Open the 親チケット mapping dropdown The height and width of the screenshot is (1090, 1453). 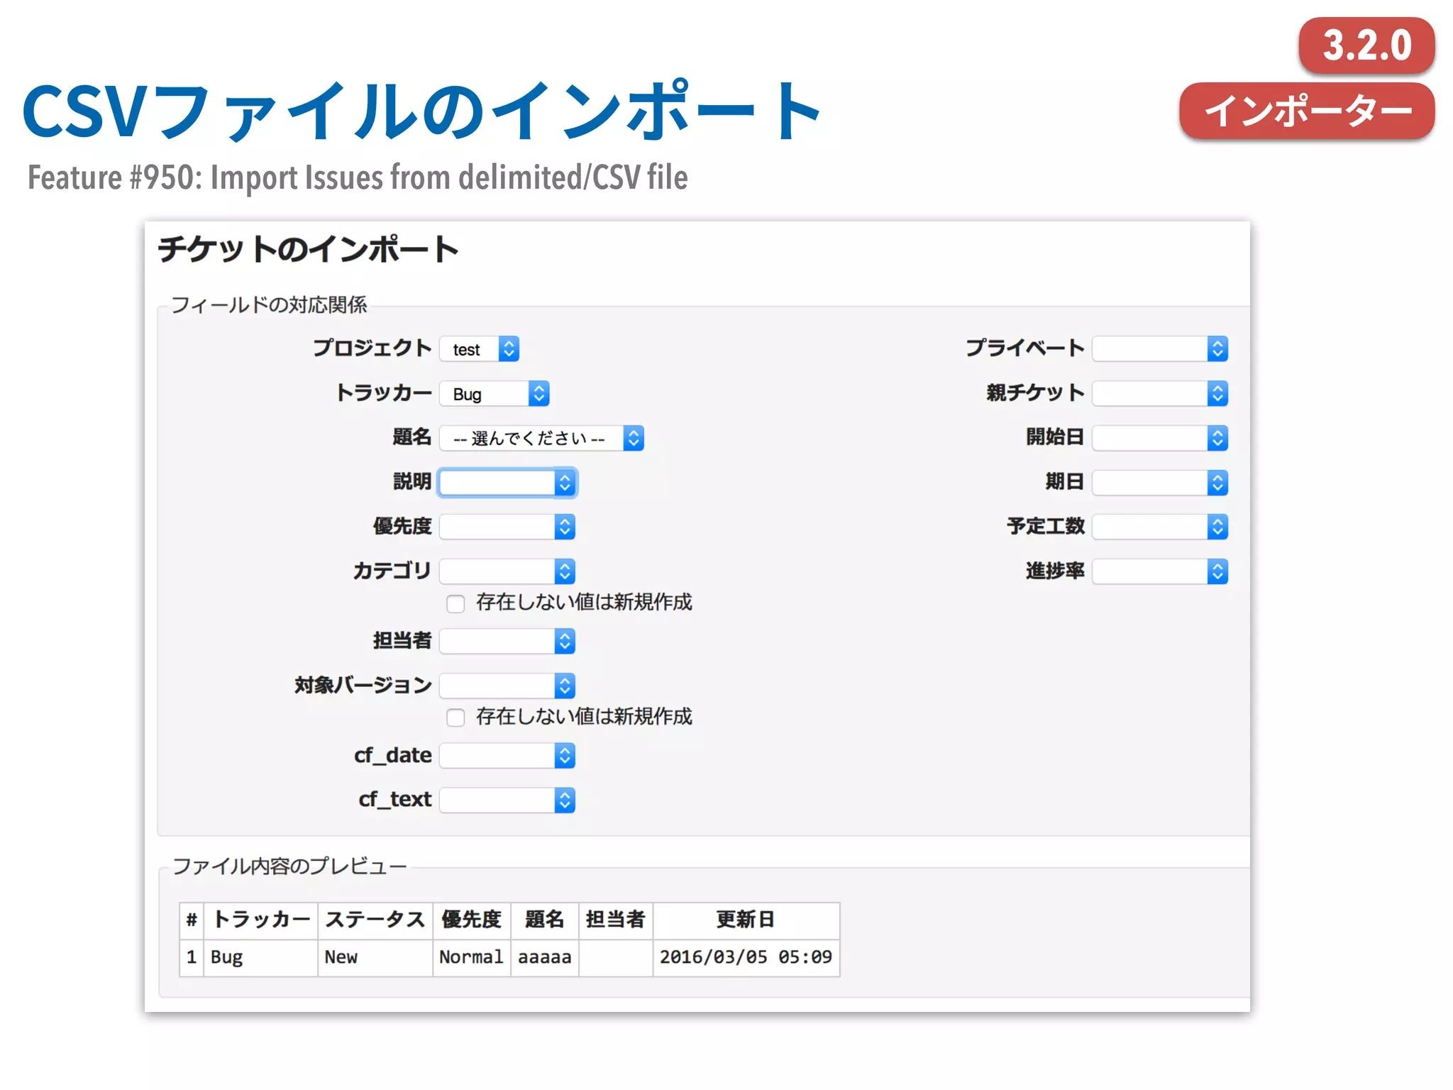[1160, 394]
